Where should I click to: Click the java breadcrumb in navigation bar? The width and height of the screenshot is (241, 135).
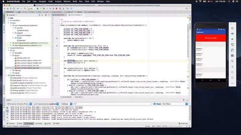click(x=38, y=12)
